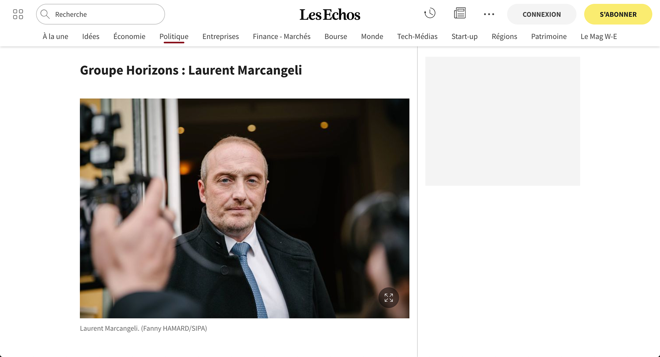The height and width of the screenshot is (357, 660).
Task: Click the magnifying glass search icon
Action: tap(45, 14)
